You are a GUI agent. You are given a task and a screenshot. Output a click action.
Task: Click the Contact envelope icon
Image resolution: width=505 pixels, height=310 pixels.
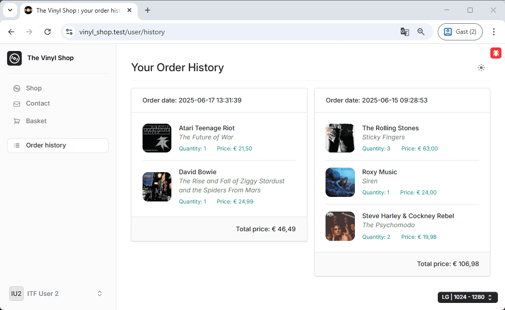pyautogui.click(x=17, y=104)
